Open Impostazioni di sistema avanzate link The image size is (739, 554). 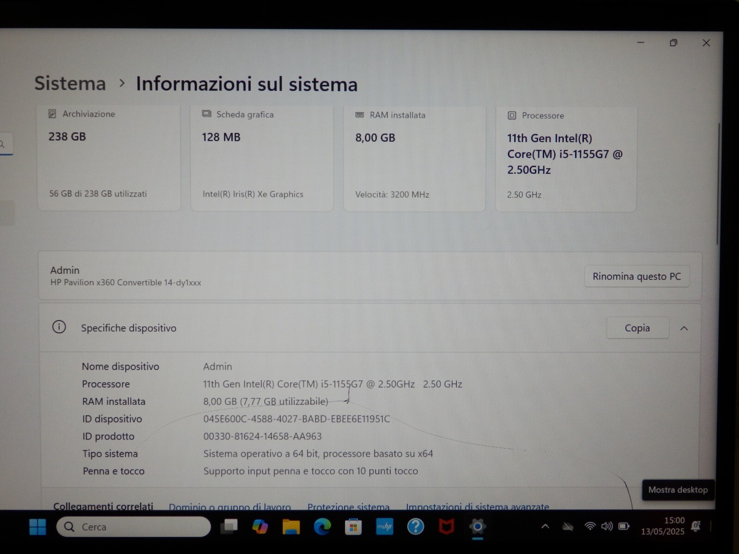click(x=478, y=506)
